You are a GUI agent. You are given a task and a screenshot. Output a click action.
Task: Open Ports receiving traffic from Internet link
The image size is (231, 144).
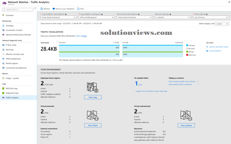click(182, 82)
